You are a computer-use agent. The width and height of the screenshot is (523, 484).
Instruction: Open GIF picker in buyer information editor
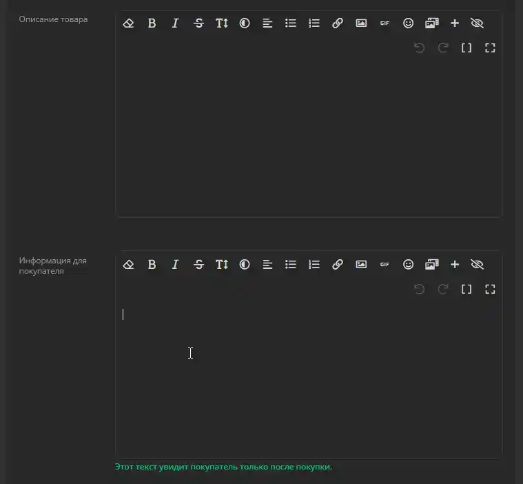384,265
